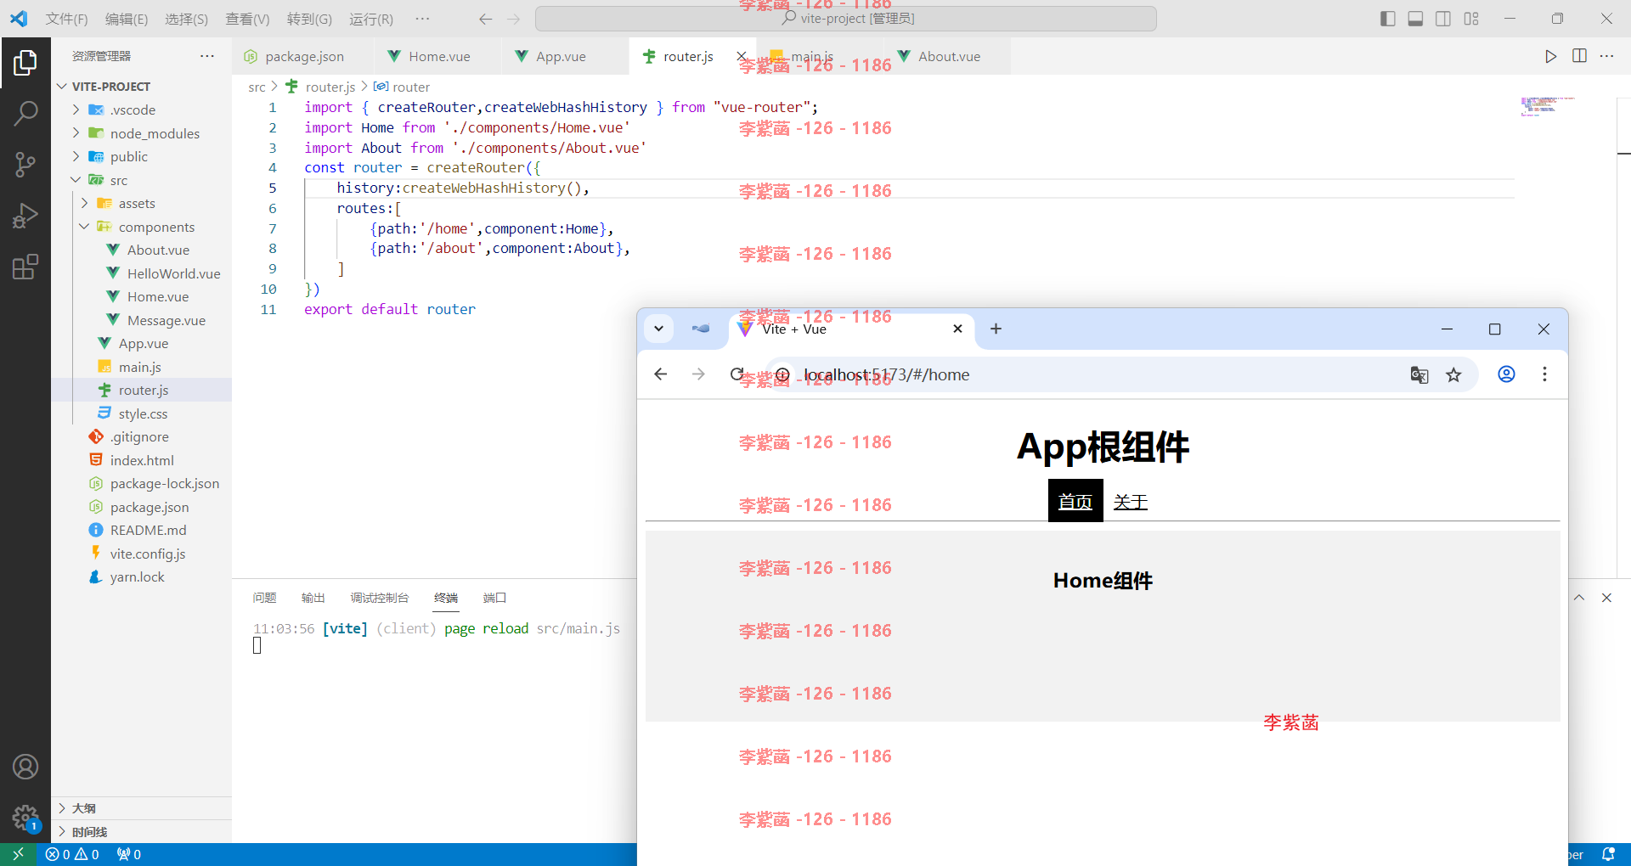Toggle secondary side bar visibility
This screenshot has width=1631, height=866.
pyautogui.click(x=1443, y=19)
